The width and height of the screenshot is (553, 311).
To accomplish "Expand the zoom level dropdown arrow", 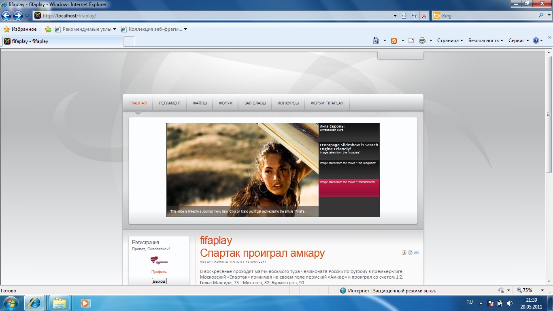I will click(x=542, y=290).
